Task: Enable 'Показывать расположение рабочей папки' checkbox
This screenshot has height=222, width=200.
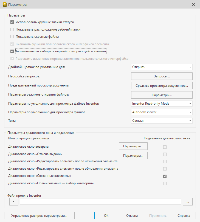Action: [12, 29]
